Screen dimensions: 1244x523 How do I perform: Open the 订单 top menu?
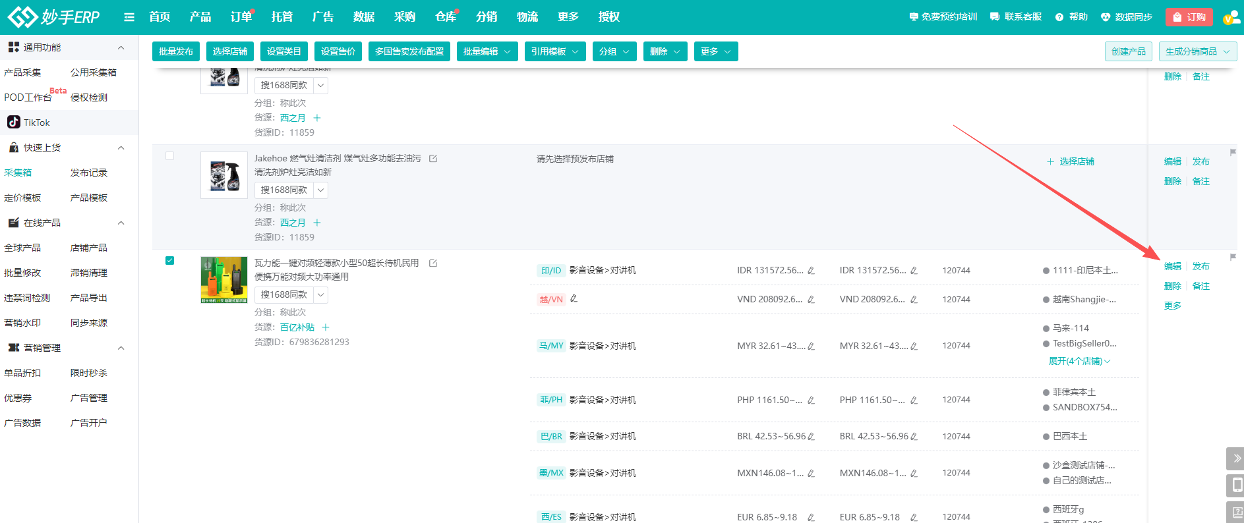(241, 17)
